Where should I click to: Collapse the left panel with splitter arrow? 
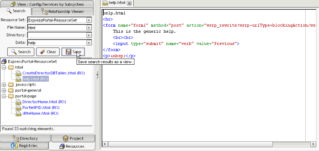click(x=97, y=74)
